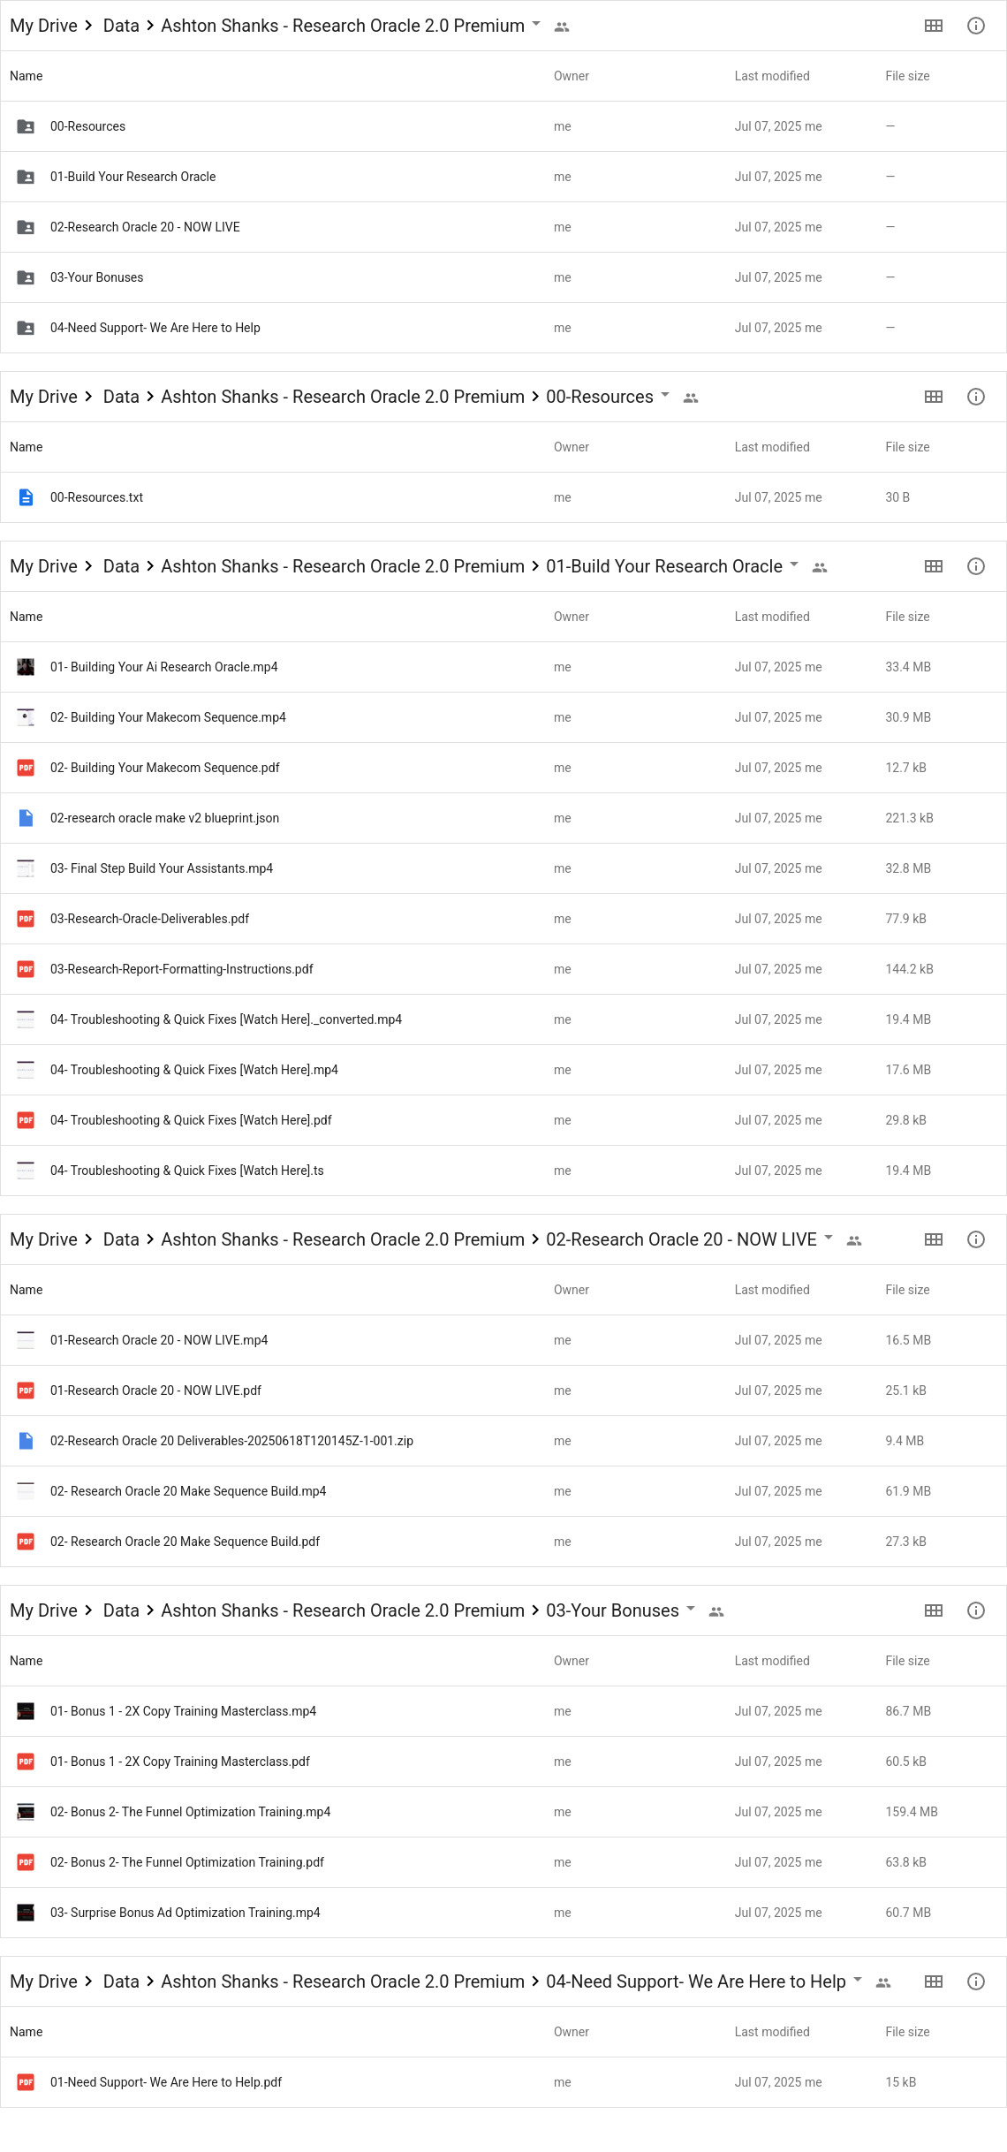Screen dimensions: 1007x2152
Task: Select Troubleshooting & Quick Fixes _converted.mp4 file
Action: 503,1019
